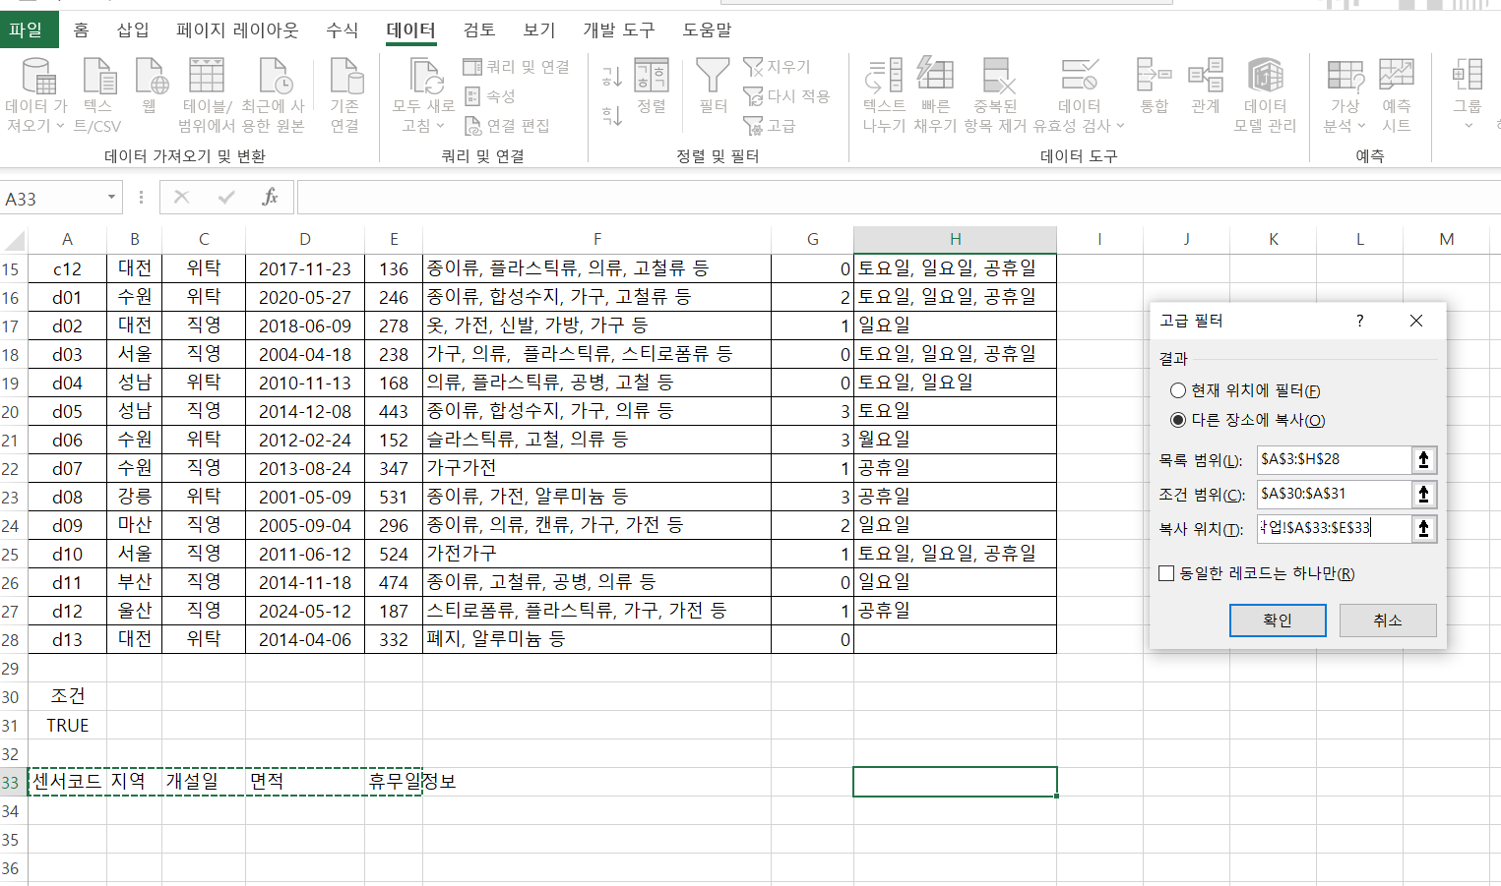
Task: Select the 다른 장소에 복사 radio button
Action: point(1177,420)
